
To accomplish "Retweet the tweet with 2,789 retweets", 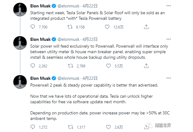I will 70,66.
